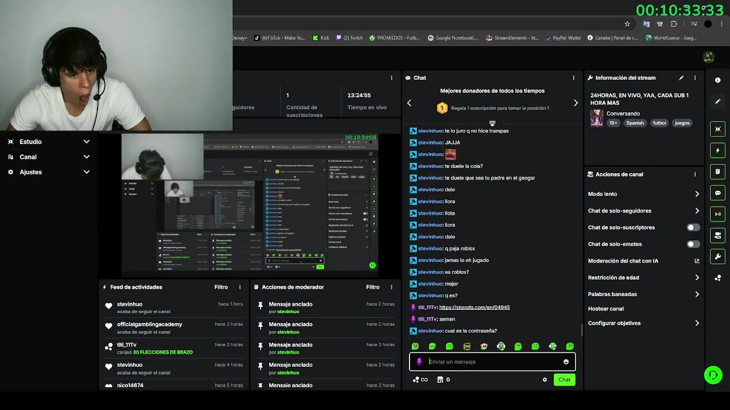Click the chat panel scrollbar
730x410 pixels.
[582, 330]
